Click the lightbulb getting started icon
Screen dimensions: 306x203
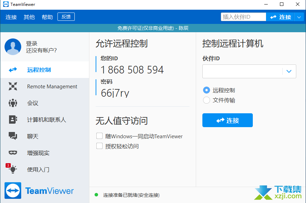coord(13,169)
